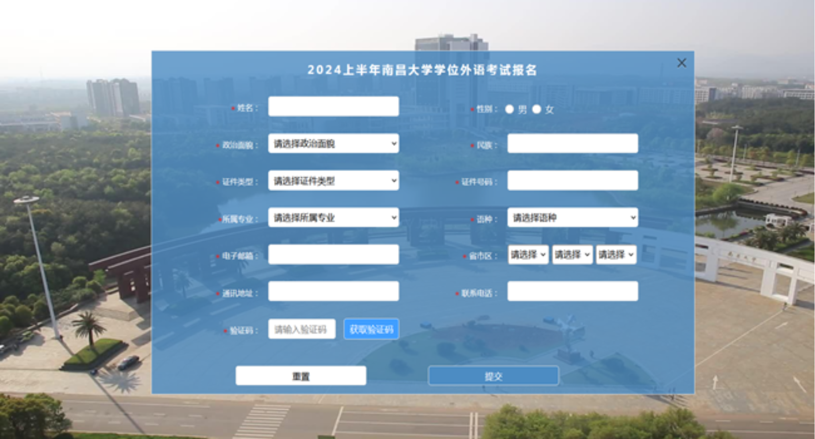Click the 通讯地址 address field

point(333,291)
